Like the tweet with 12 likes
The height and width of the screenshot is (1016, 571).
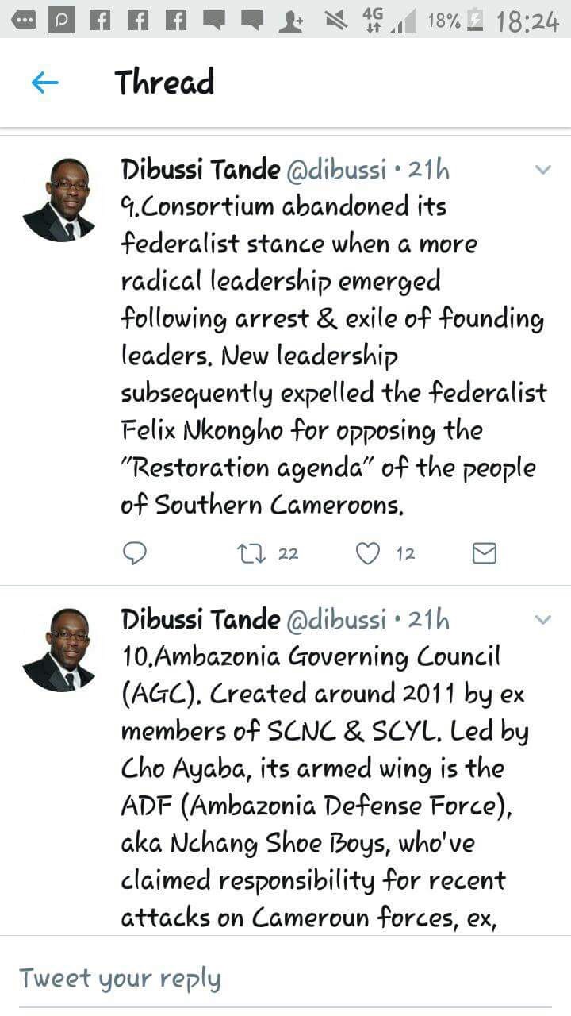[x=367, y=553]
